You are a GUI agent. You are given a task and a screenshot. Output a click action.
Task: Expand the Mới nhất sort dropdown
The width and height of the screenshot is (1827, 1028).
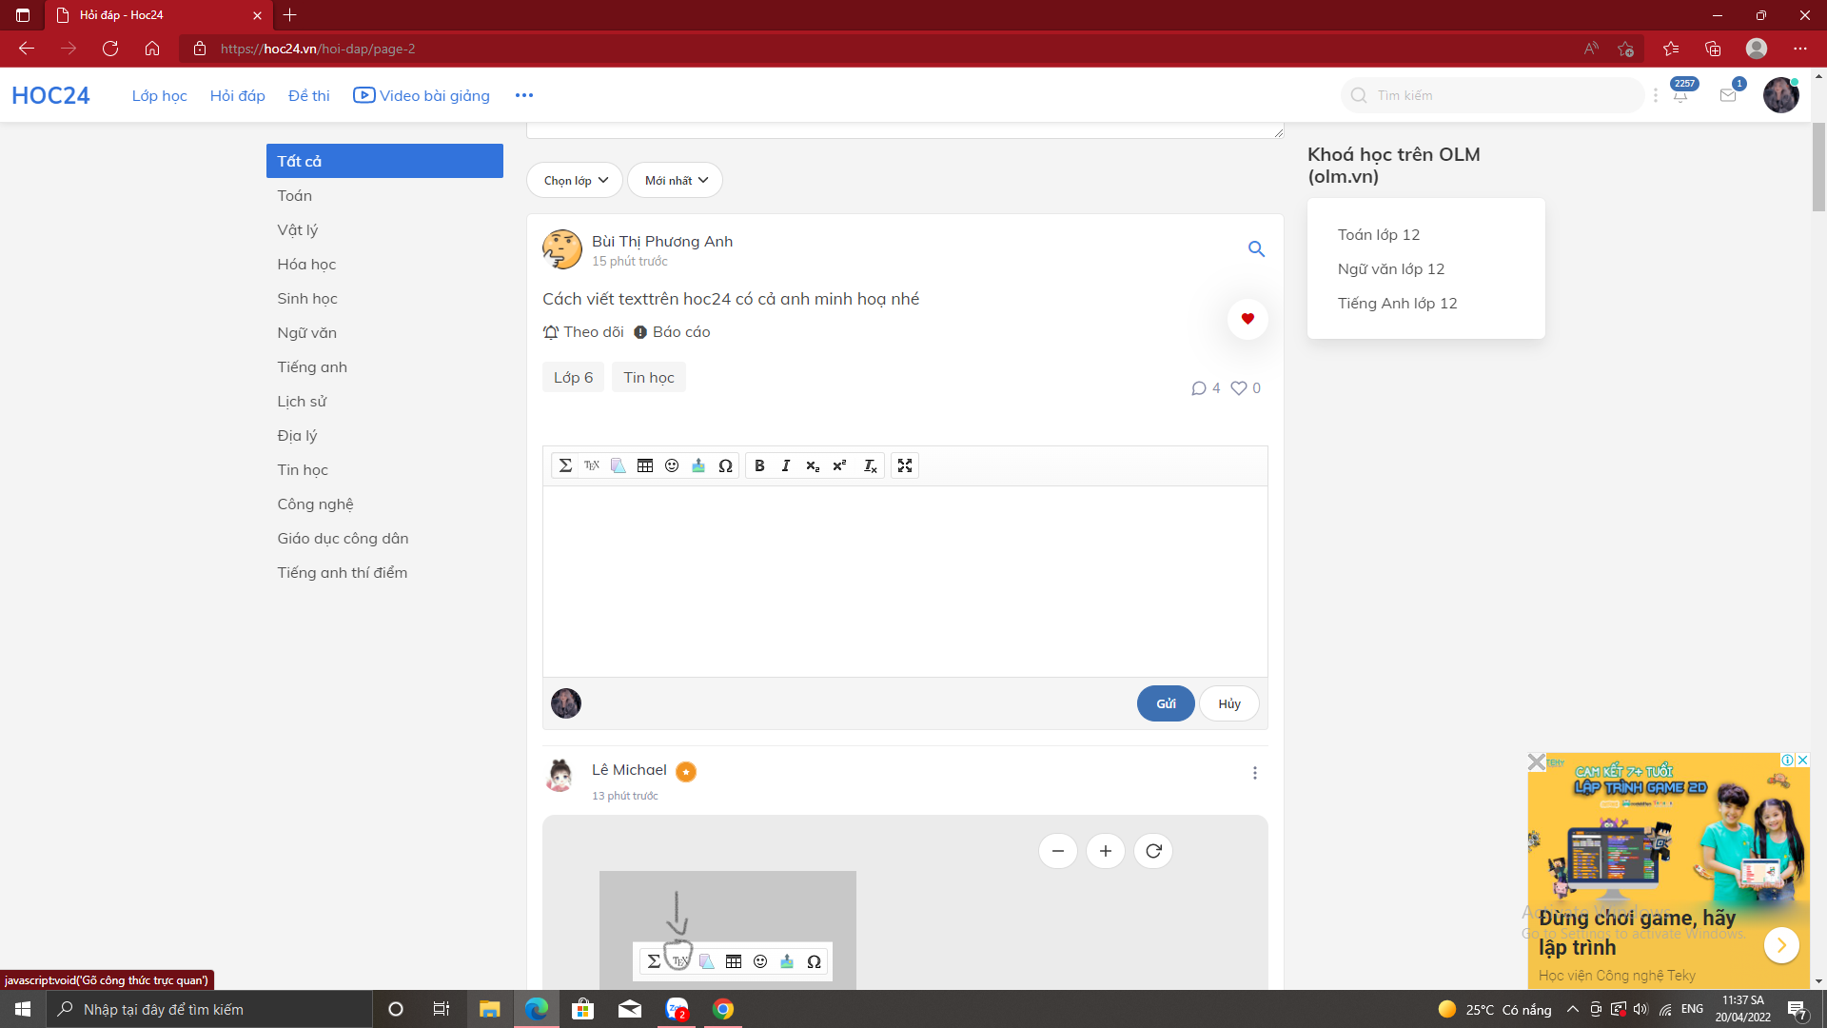click(675, 180)
